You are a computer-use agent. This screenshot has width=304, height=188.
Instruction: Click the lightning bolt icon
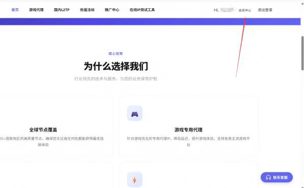135,180
